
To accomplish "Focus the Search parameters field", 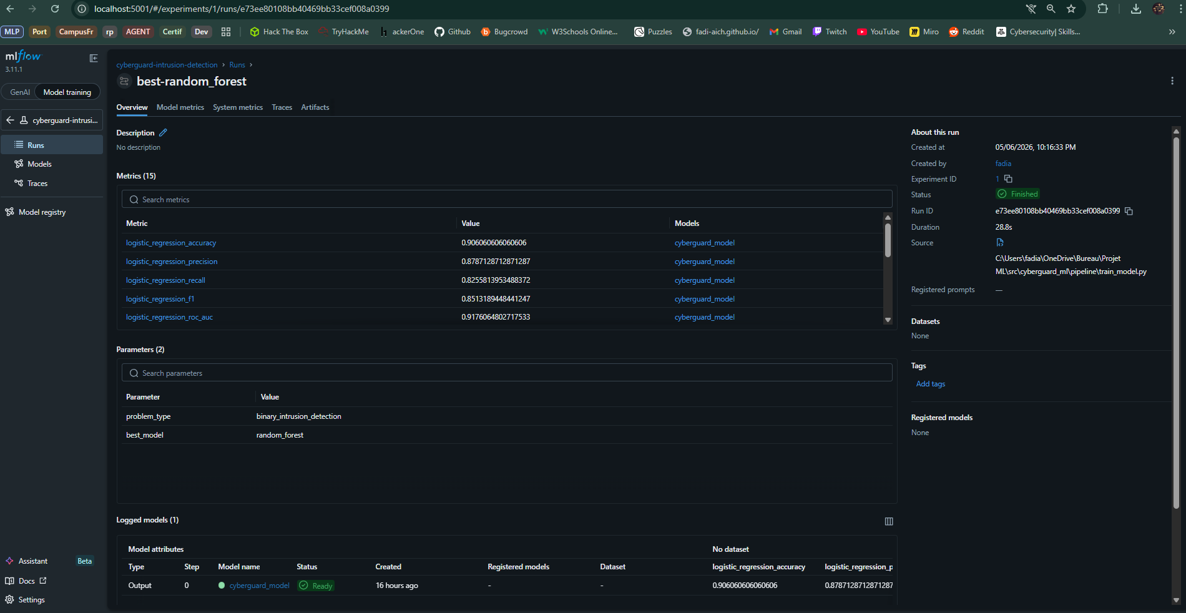I will point(507,373).
